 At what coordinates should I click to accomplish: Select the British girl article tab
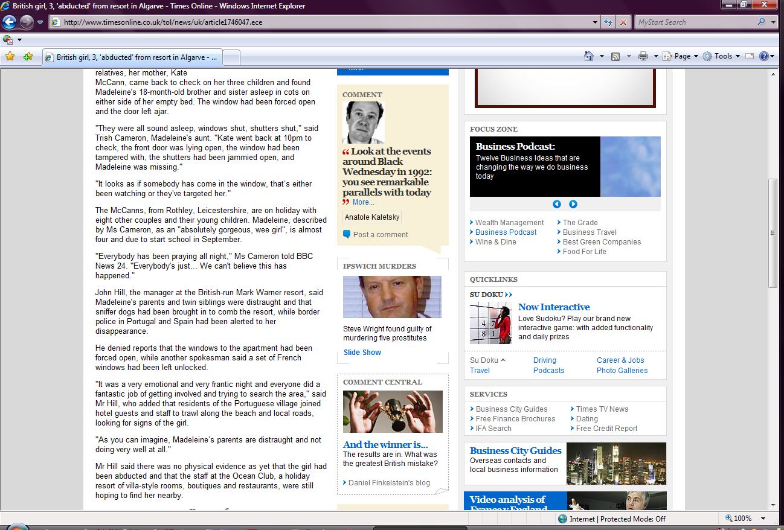point(133,57)
